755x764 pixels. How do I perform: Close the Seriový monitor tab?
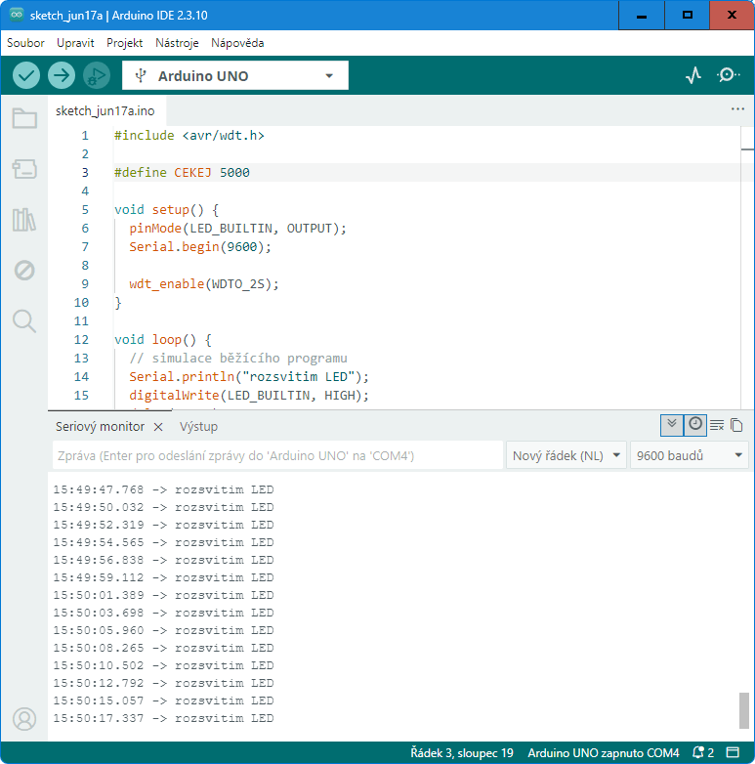158,427
